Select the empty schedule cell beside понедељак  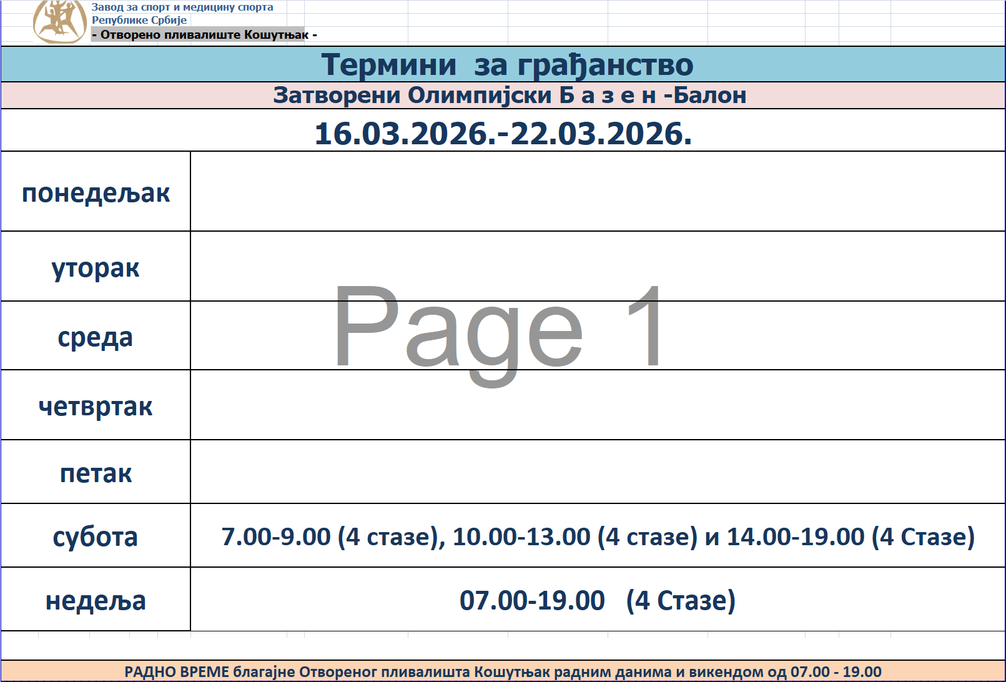click(598, 192)
